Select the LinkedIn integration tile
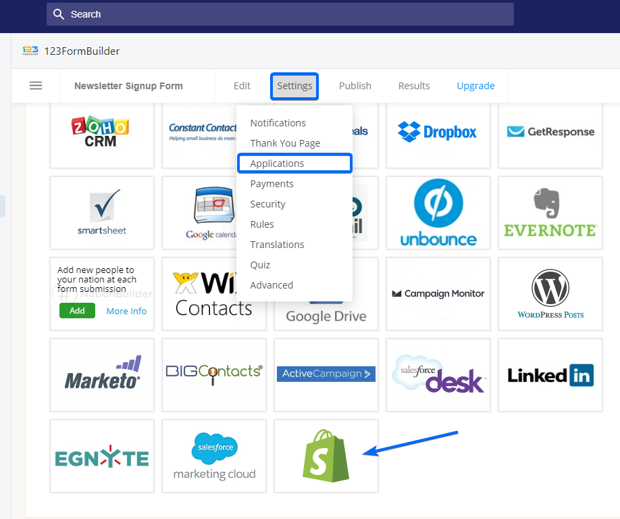Viewport: 620px width, 519px height. click(550, 375)
